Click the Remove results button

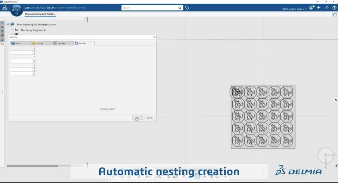tap(108, 109)
